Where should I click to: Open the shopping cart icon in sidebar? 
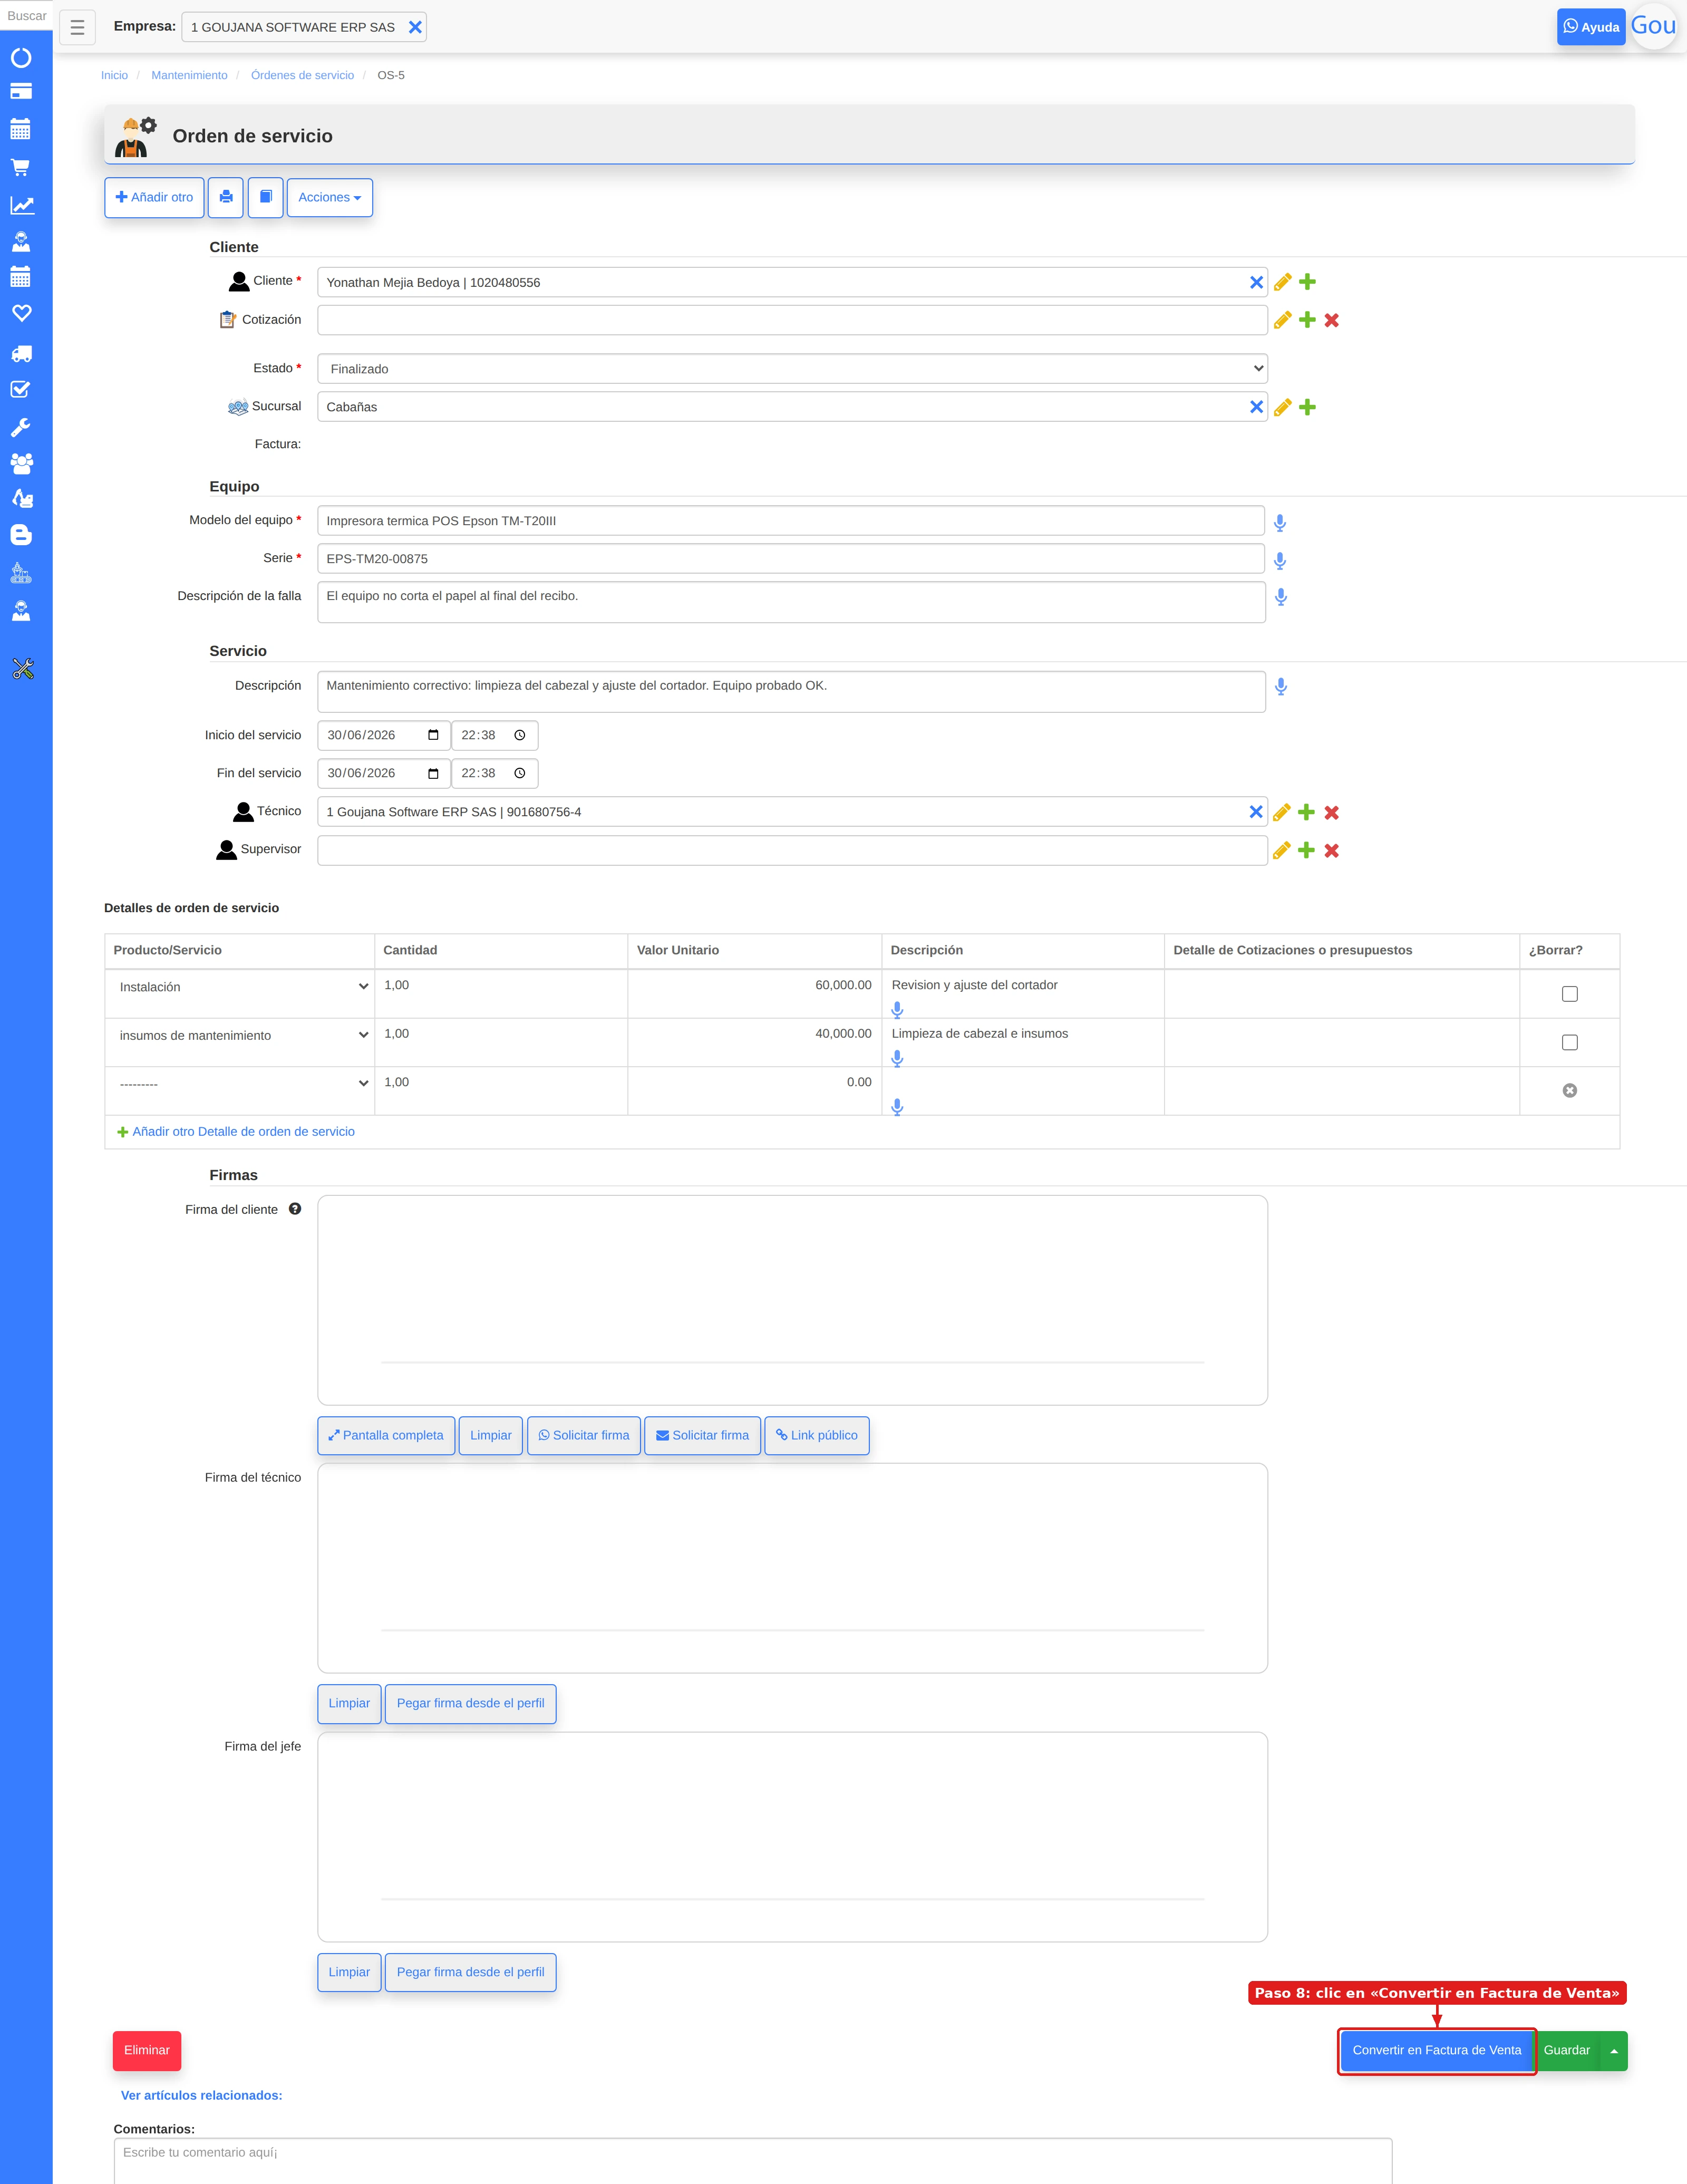coord(21,167)
